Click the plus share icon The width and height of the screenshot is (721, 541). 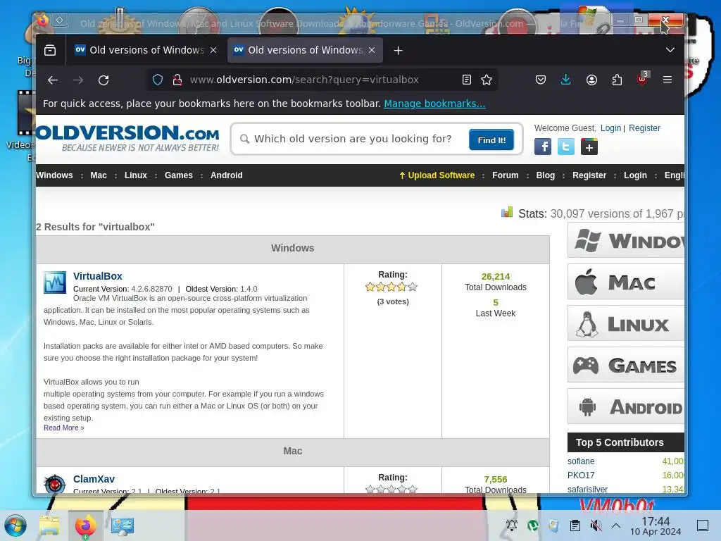[x=589, y=147]
